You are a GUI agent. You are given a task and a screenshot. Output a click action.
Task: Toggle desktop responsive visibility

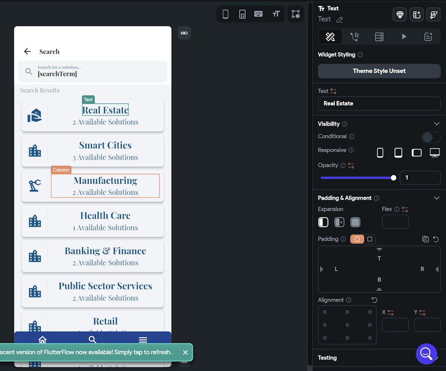(x=434, y=153)
